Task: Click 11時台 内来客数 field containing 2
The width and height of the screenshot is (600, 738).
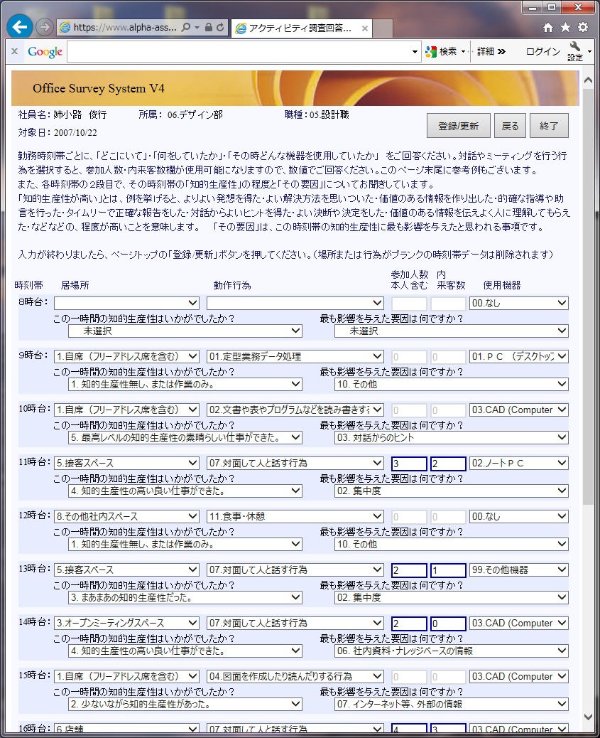Action: 448,464
